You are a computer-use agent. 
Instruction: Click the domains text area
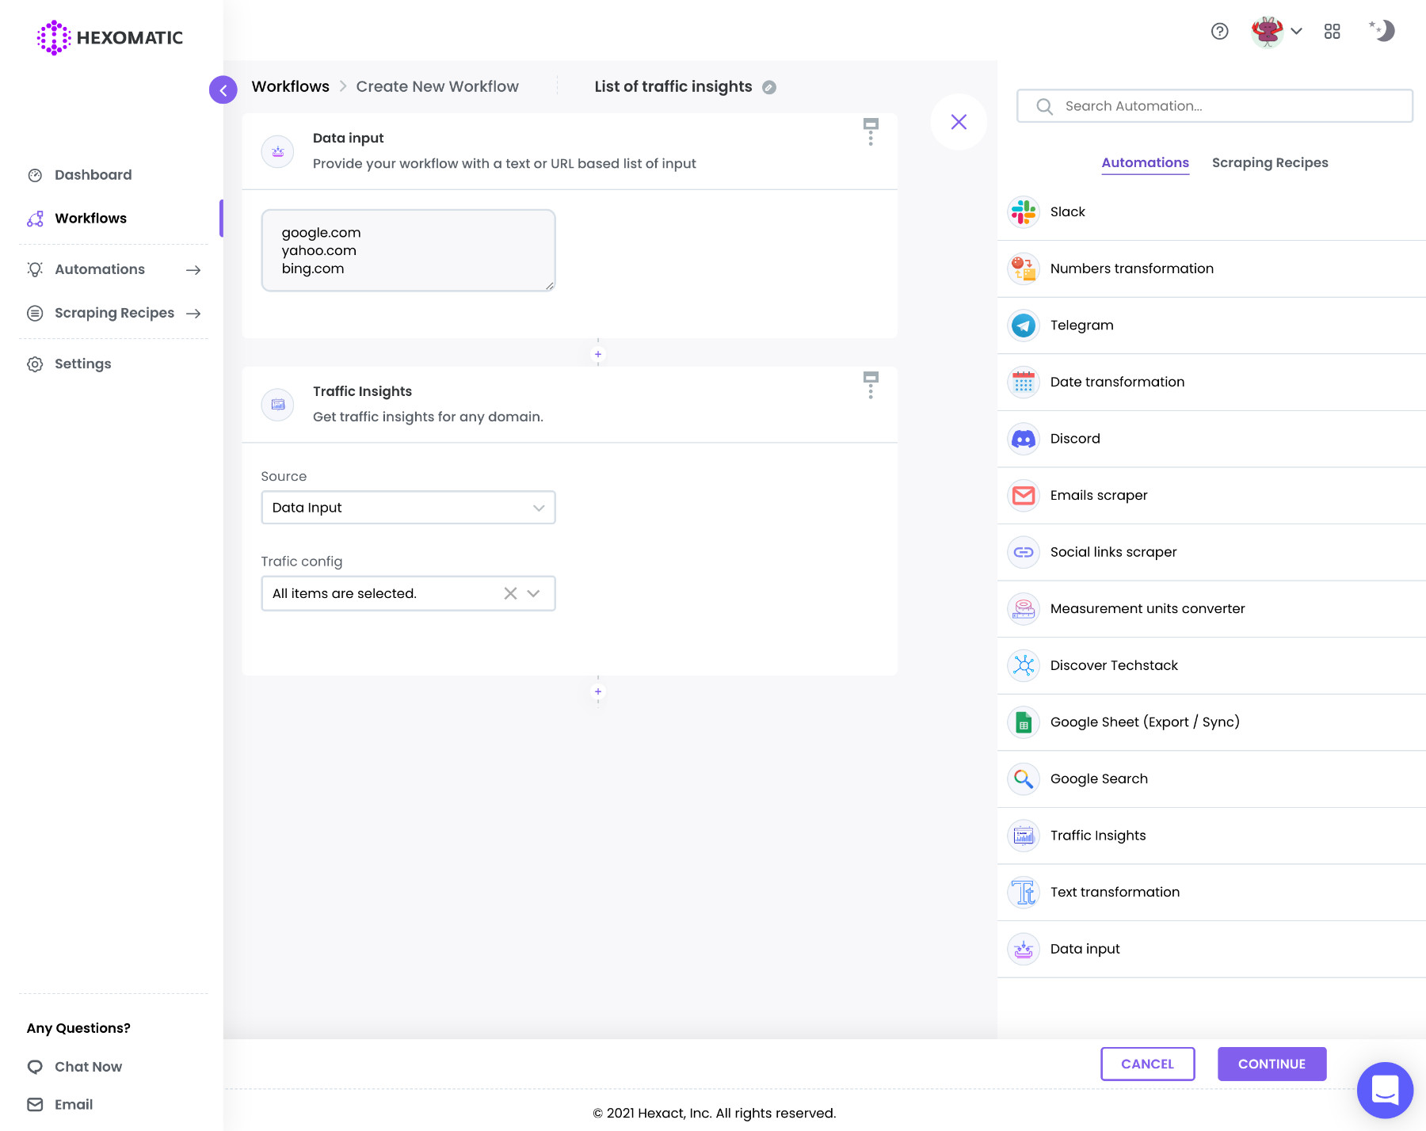(x=408, y=250)
